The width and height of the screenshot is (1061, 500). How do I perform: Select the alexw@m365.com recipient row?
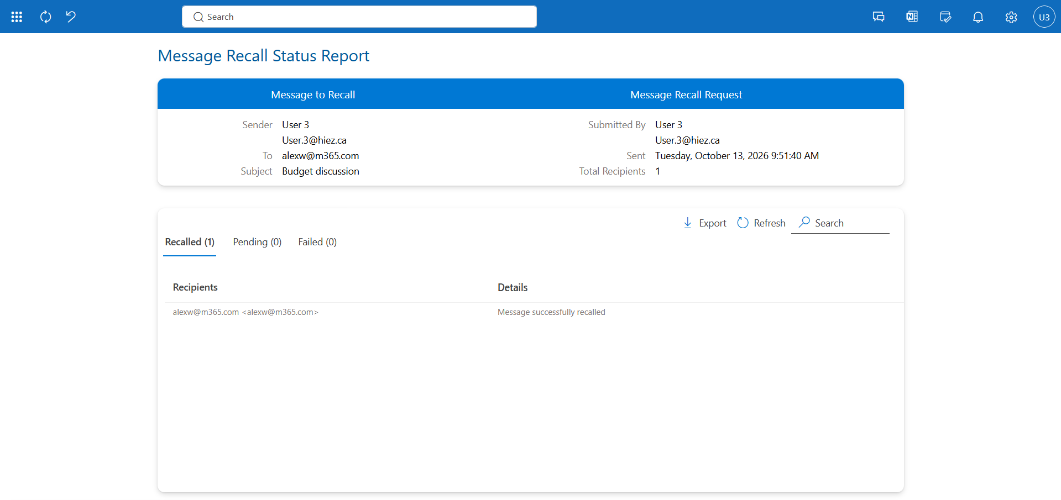(534, 312)
